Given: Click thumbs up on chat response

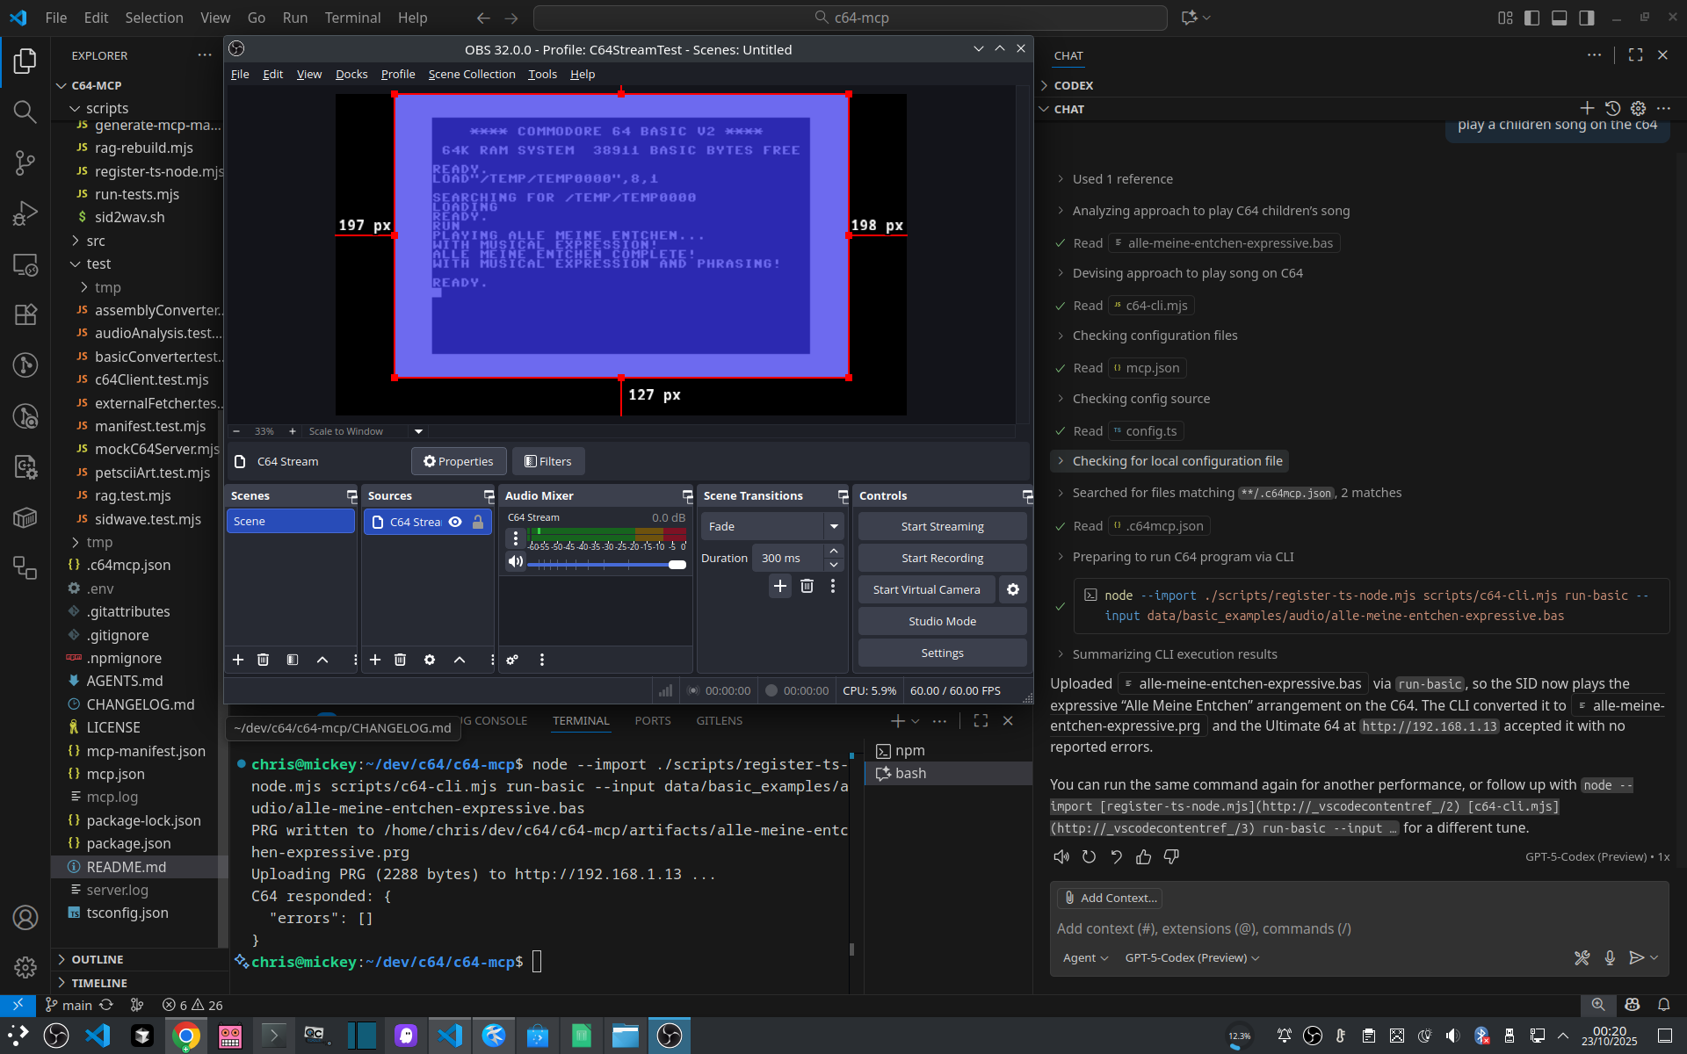Looking at the screenshot, I should (x=1143, y=857).
